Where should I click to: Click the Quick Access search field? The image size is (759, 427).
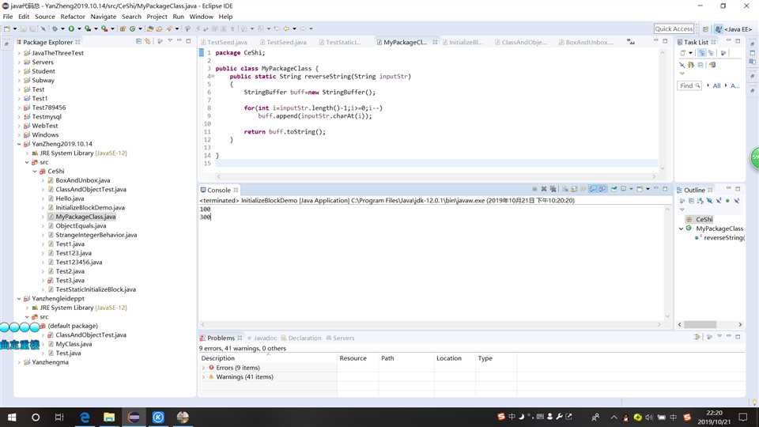674,28
